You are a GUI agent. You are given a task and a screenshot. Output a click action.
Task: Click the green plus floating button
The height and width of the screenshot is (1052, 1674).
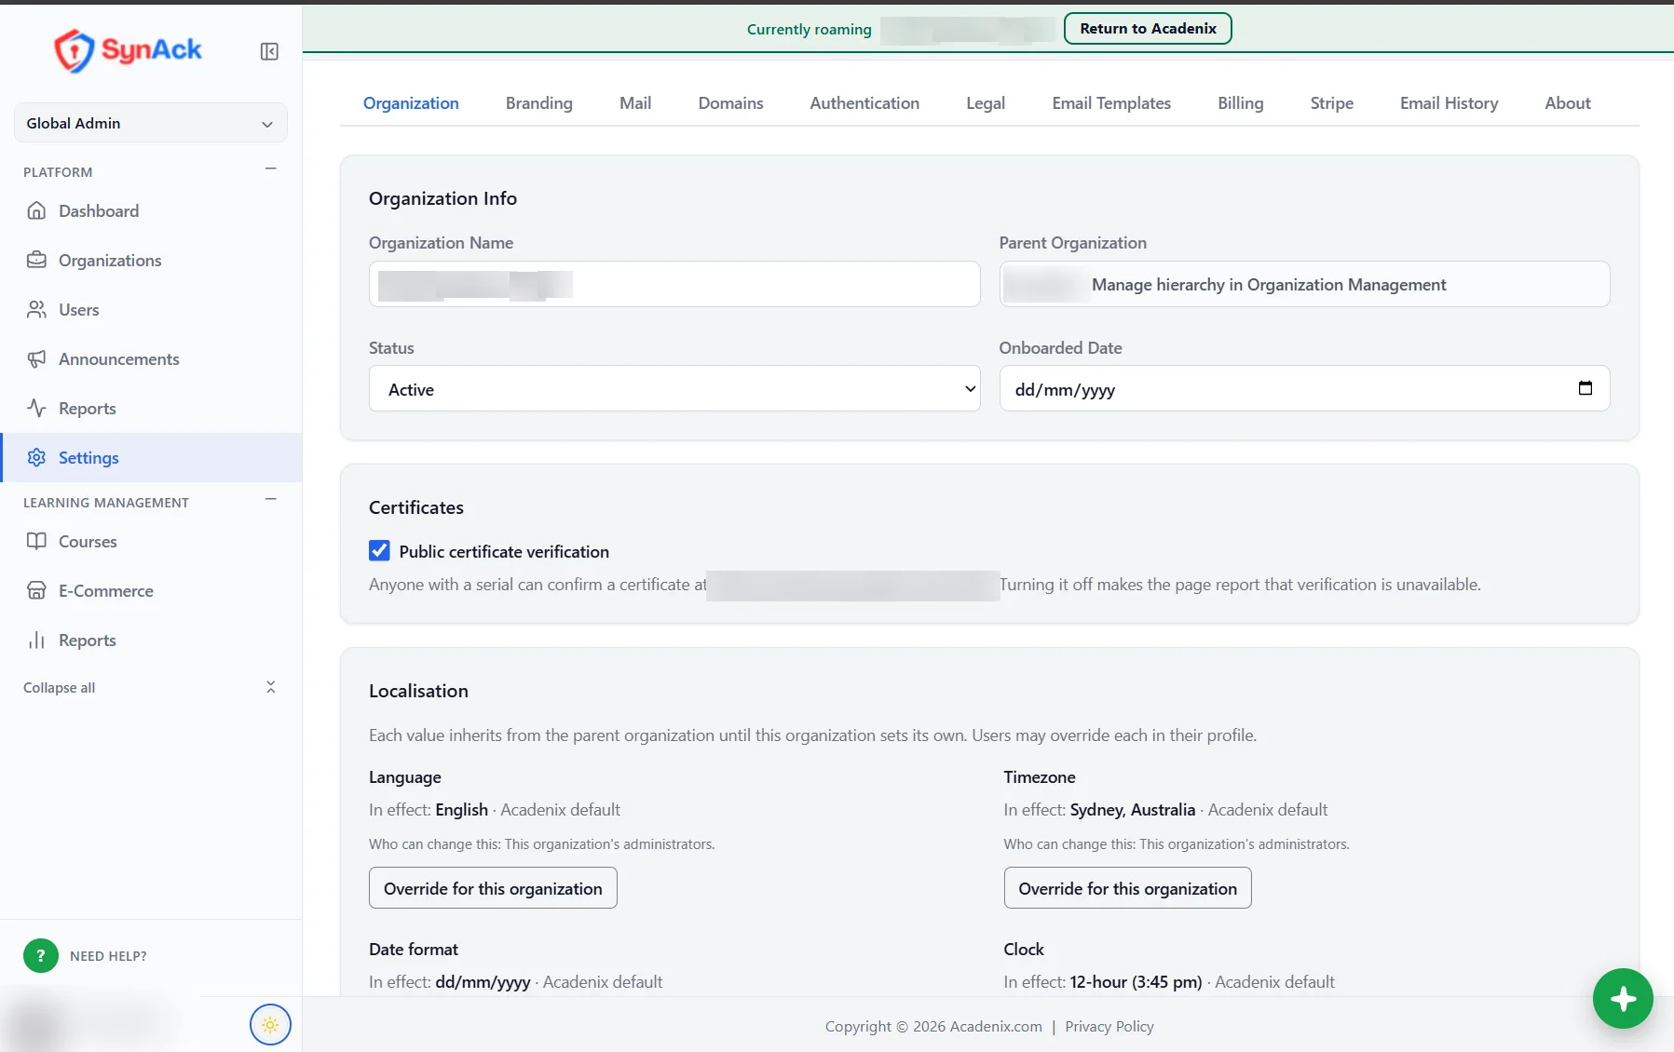point(1623,999)
